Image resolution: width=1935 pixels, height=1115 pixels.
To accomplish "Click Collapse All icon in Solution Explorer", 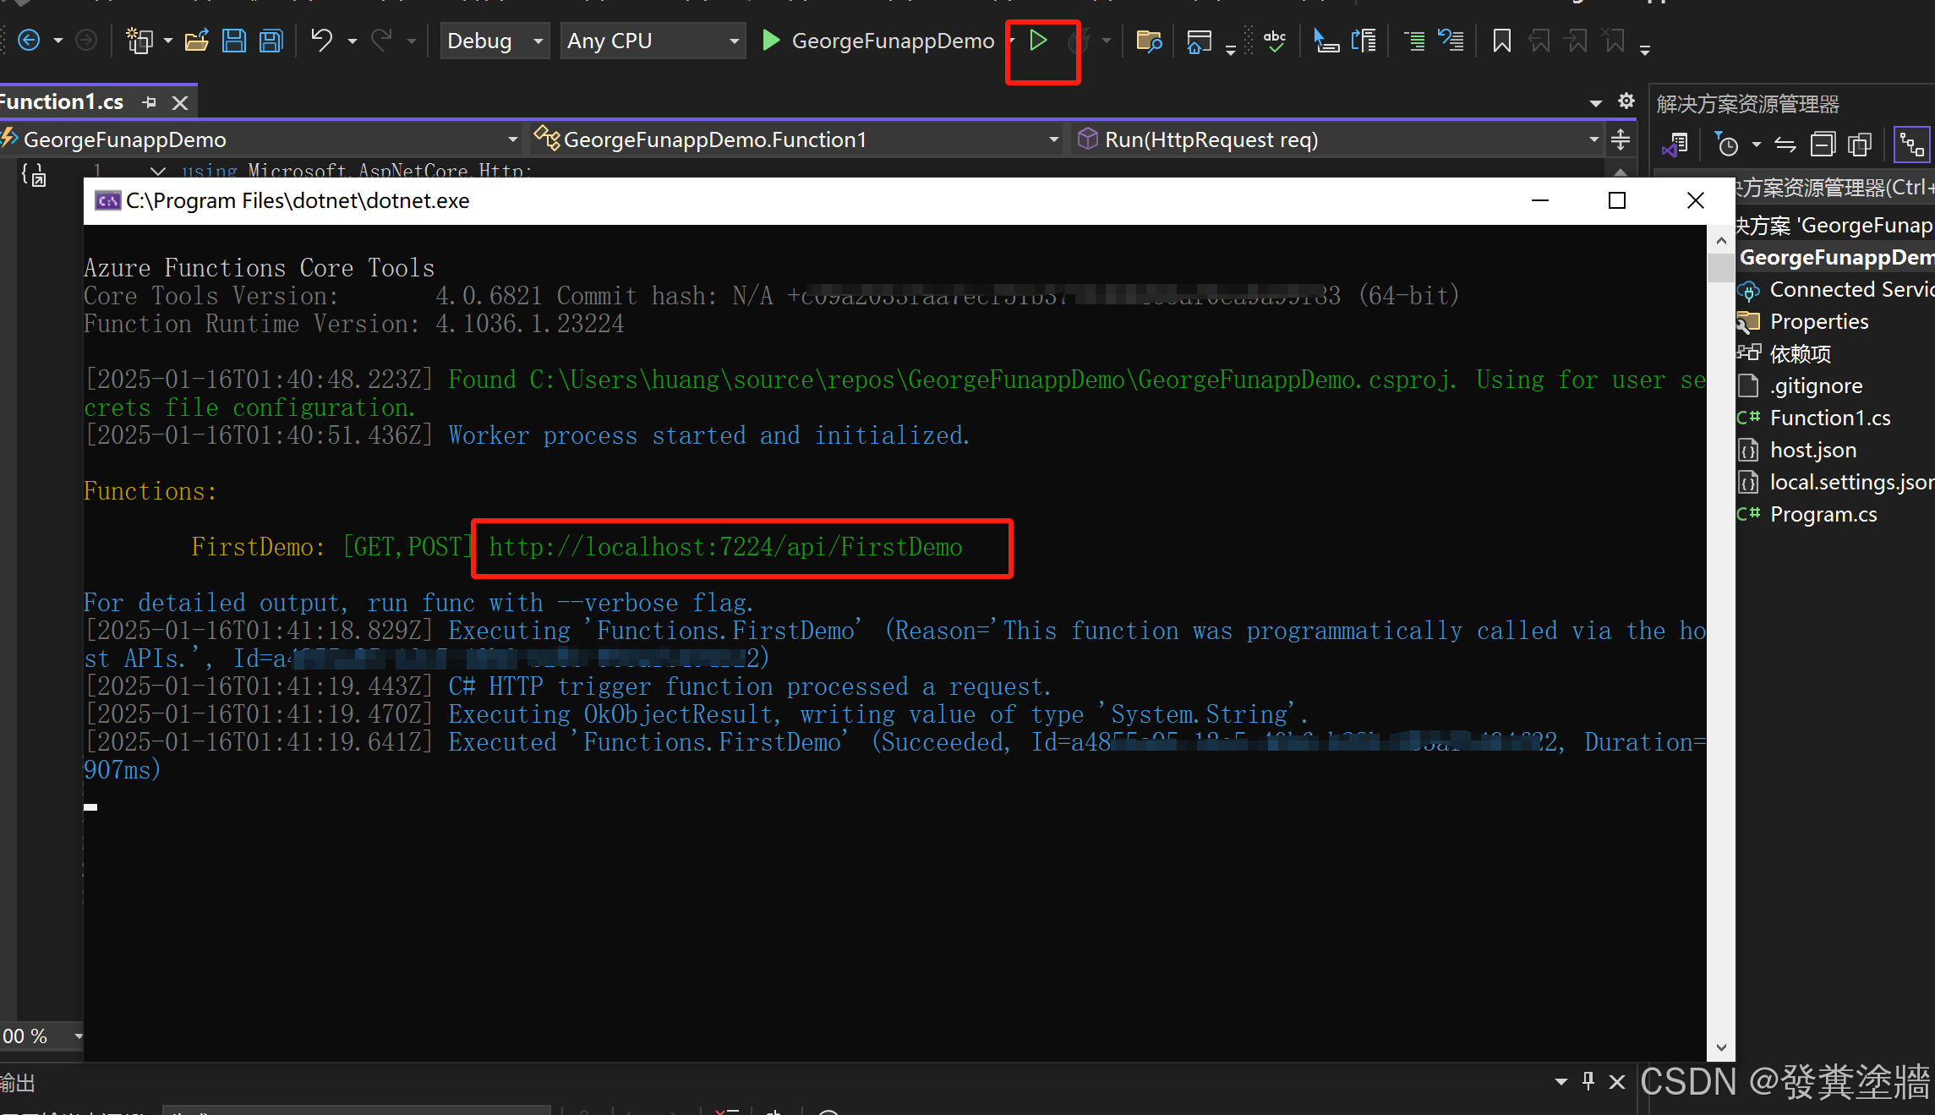I will point(1823,145).
